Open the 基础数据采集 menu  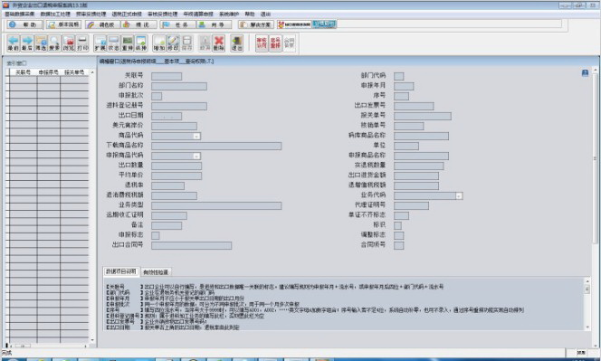[x=19, y=14]
